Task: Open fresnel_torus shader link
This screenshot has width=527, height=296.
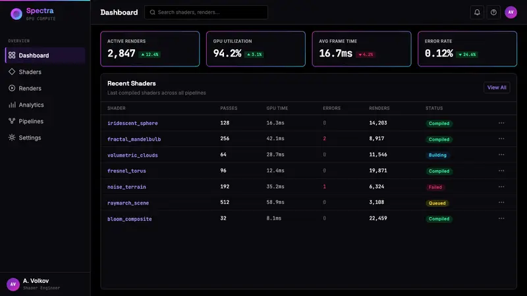Action: [126, 171]
